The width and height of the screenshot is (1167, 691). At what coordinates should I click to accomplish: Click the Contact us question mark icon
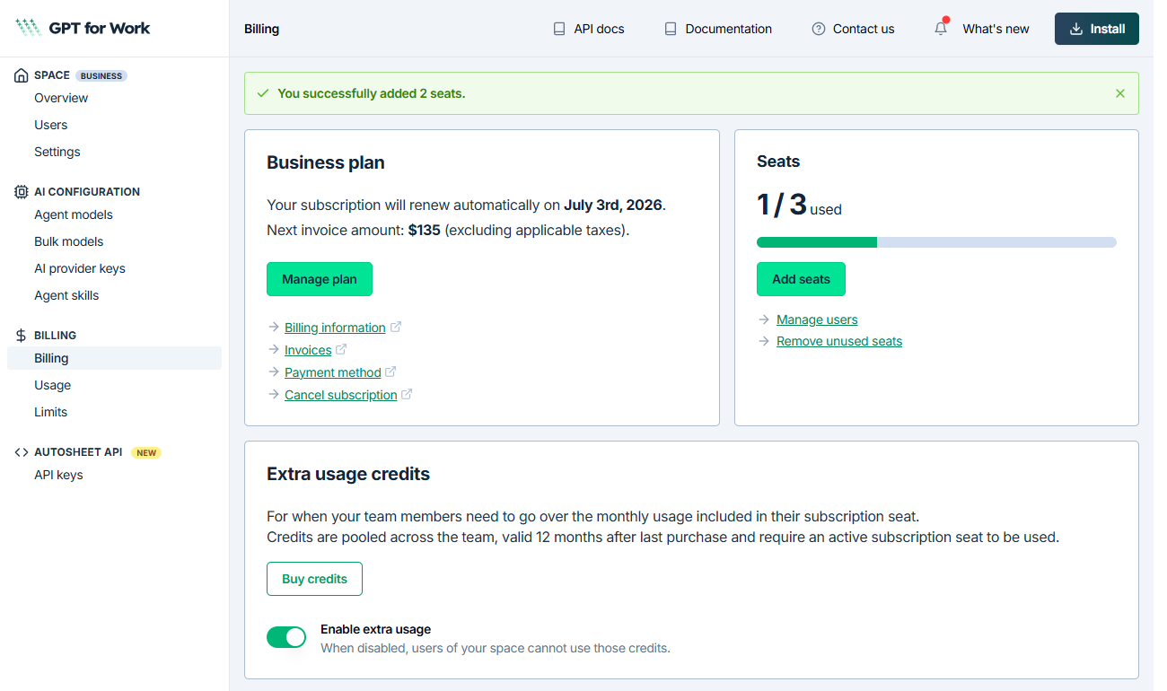[818, 29]
